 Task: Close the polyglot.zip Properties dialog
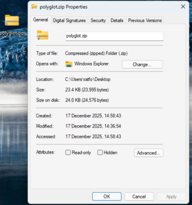pos(183,7)
